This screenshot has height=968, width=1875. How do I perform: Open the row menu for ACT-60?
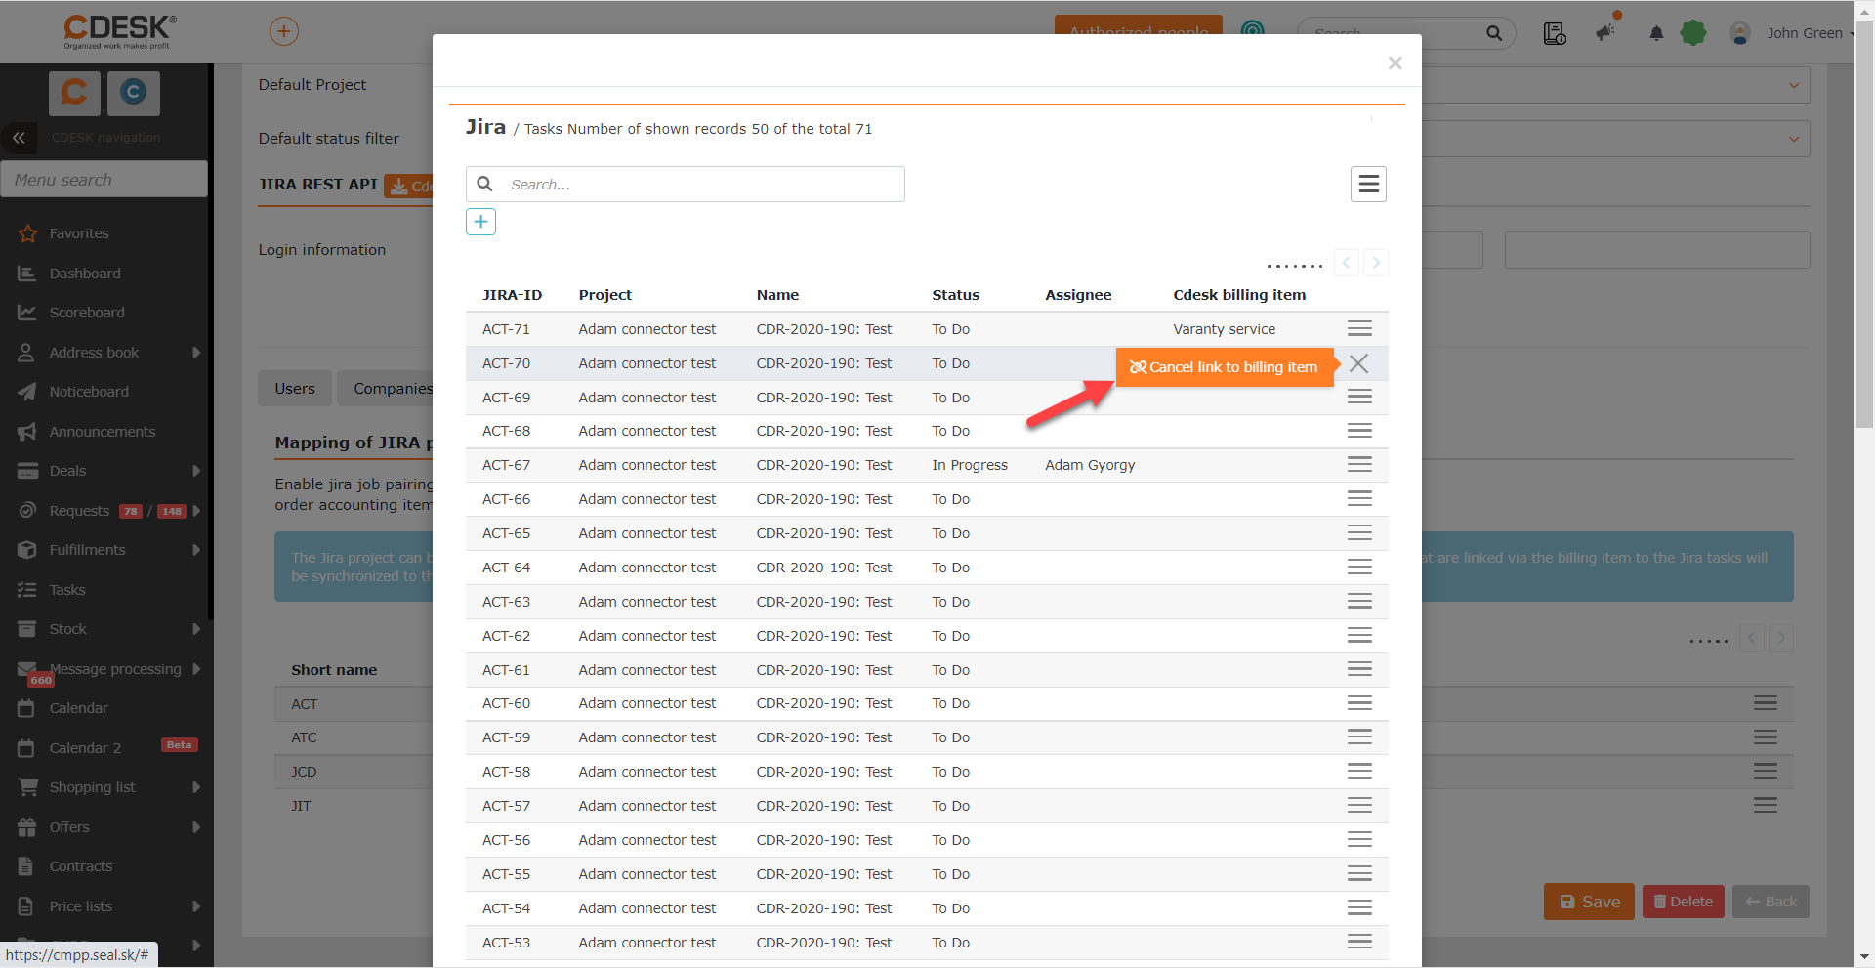coord(1359,703)
